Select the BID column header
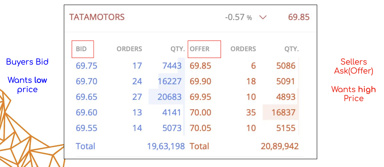 [x=81, y=49]
